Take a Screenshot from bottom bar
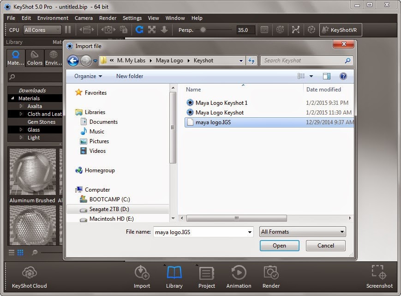The image size is (401, 296). click(379, 277)
